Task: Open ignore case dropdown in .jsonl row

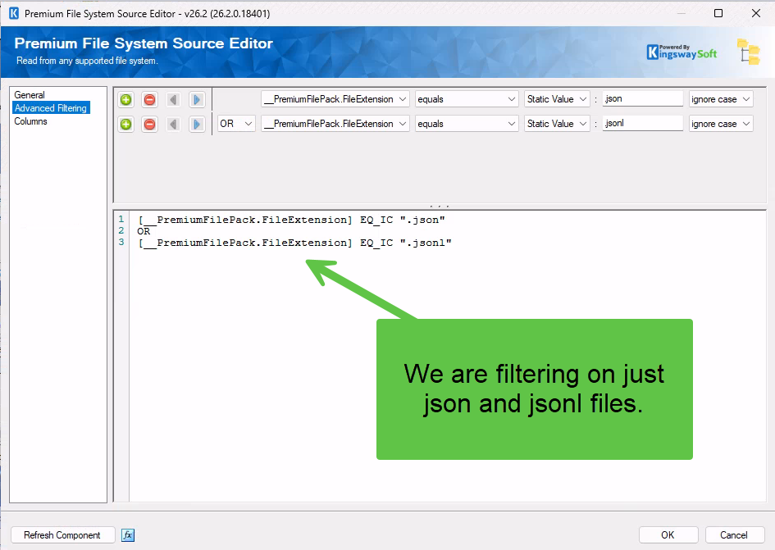Action: (x=721, y=124)
